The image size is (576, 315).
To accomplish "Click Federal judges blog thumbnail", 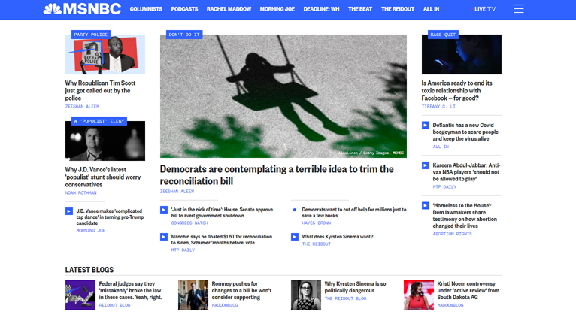I will [x=80, y=295].
